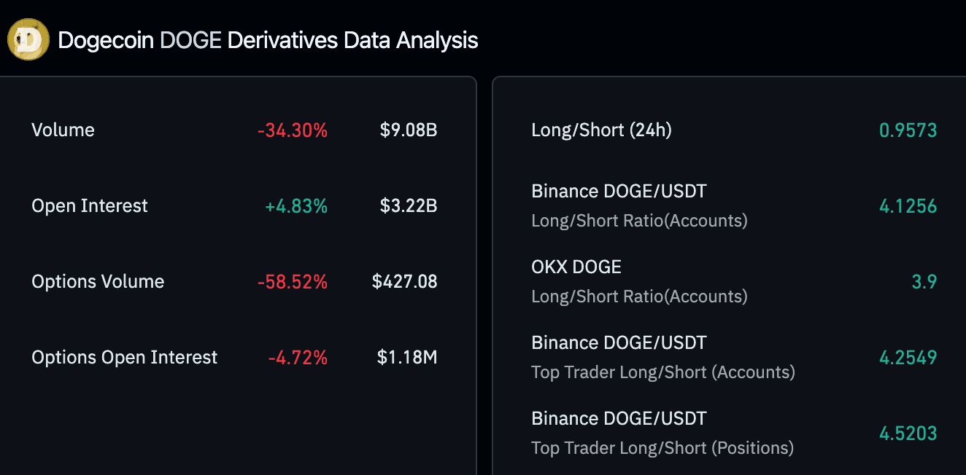Viewport: 966px width, 475px height.
Task: Click the +4.83% Open Interest change
Action: [295, 206]
